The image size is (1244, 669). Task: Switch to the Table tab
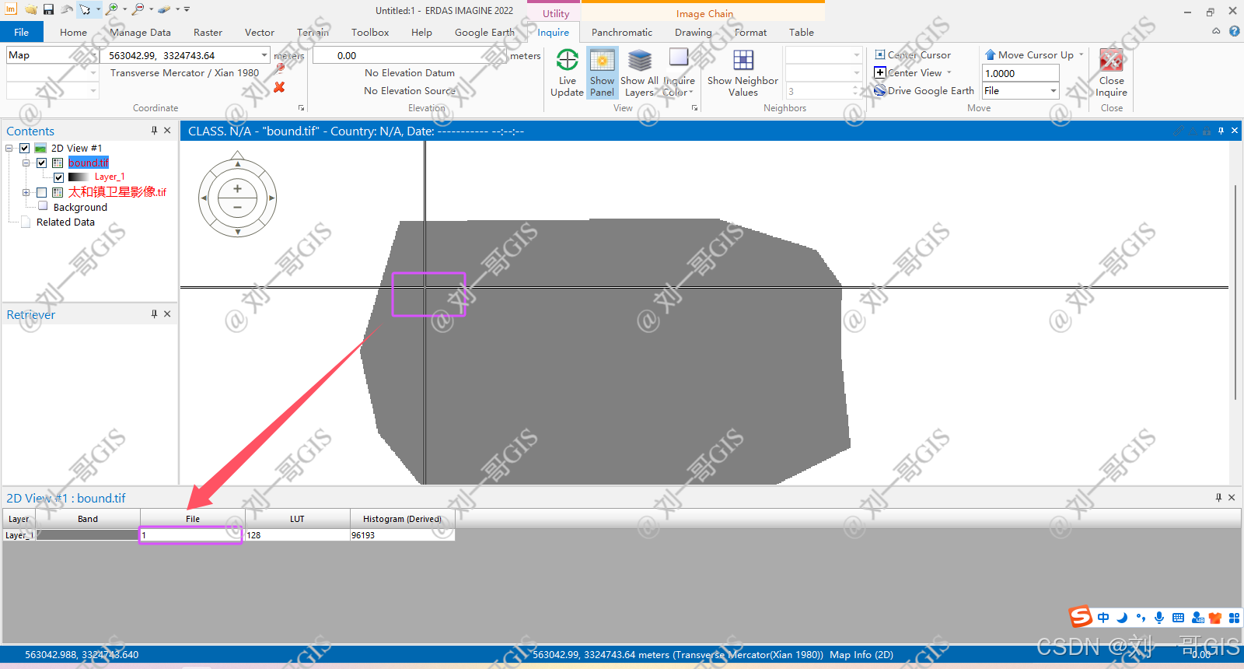pyautogui.click(x=801, y=32)
